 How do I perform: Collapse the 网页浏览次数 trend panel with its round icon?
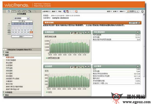point(89,32)
